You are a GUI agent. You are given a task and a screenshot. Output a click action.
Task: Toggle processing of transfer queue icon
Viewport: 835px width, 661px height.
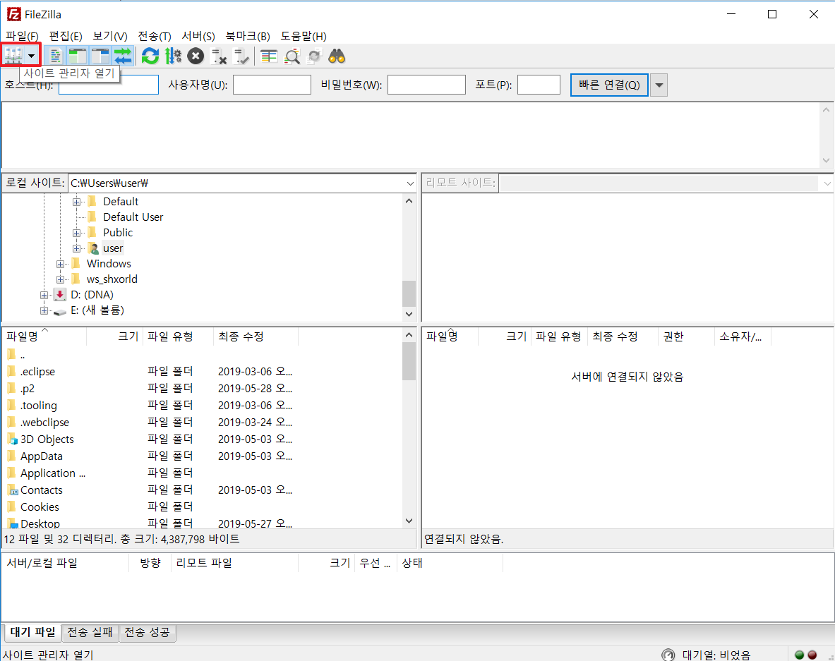pos(173,55)
